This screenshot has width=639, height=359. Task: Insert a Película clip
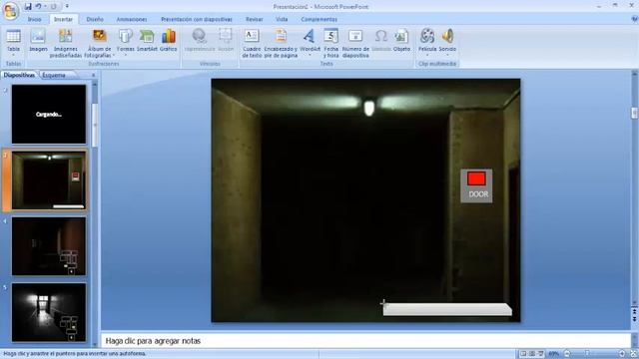pos(427,43)
